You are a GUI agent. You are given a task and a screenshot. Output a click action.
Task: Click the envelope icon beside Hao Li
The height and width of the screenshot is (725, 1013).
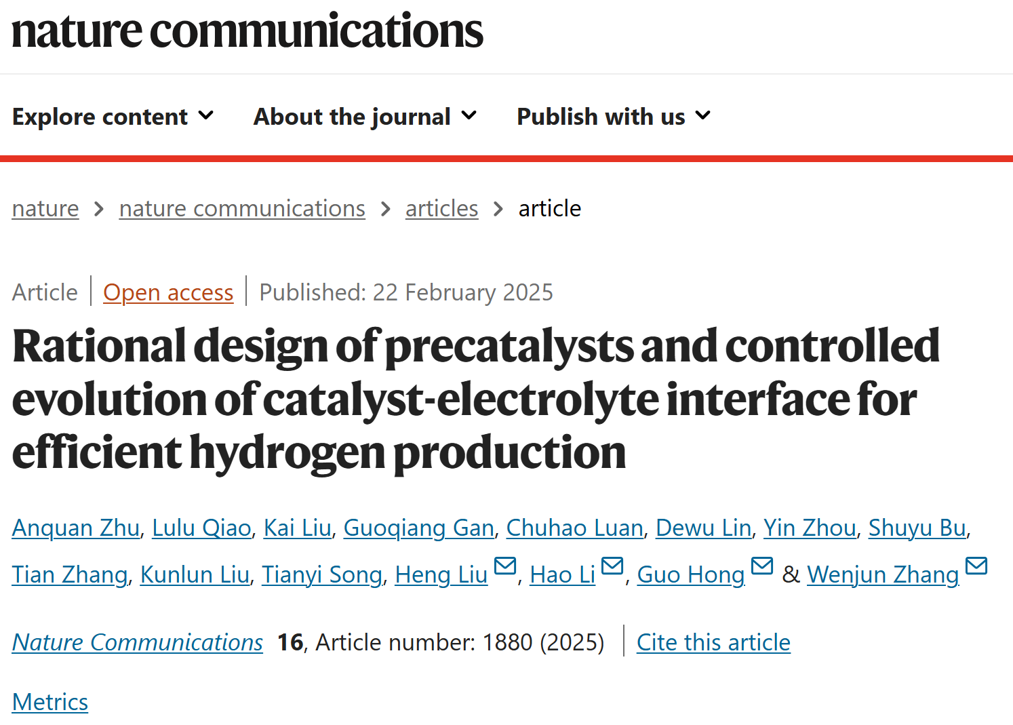[612, 566]
